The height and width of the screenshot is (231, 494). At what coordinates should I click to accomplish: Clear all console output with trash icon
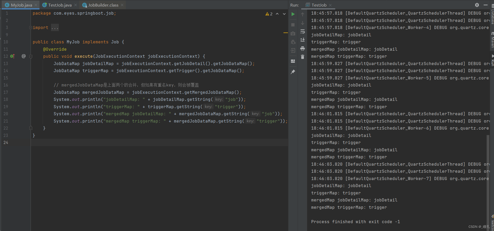[x=303, y=57]
